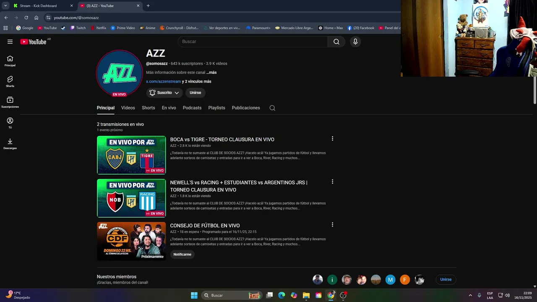Viewport: 537px width, 302px height.
Task: Open Copilot from the taskbar
Action: 294,295
